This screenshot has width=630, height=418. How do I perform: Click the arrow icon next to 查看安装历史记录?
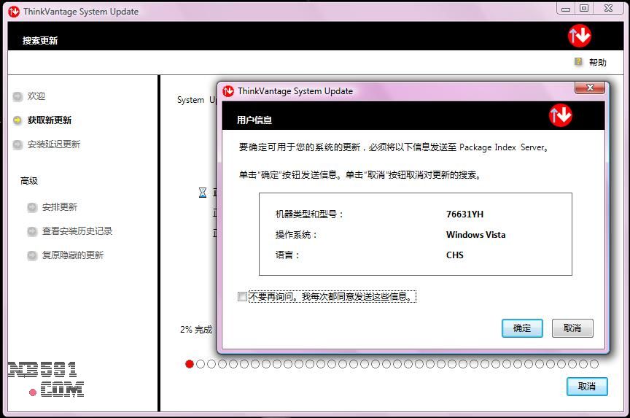point(32,231)
